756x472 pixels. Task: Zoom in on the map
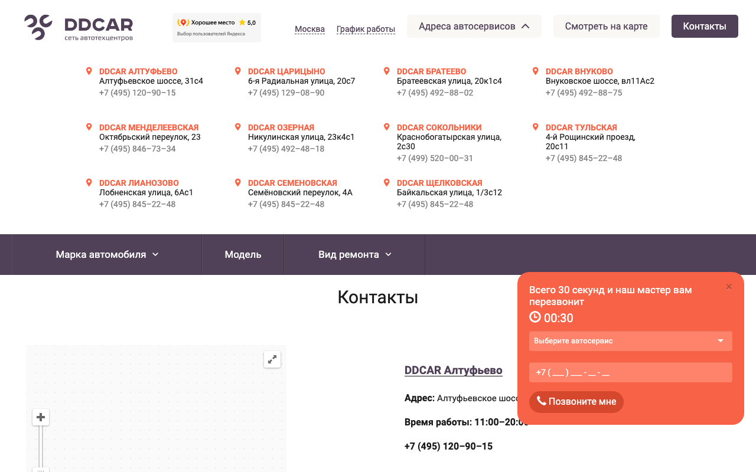point(41,418)
